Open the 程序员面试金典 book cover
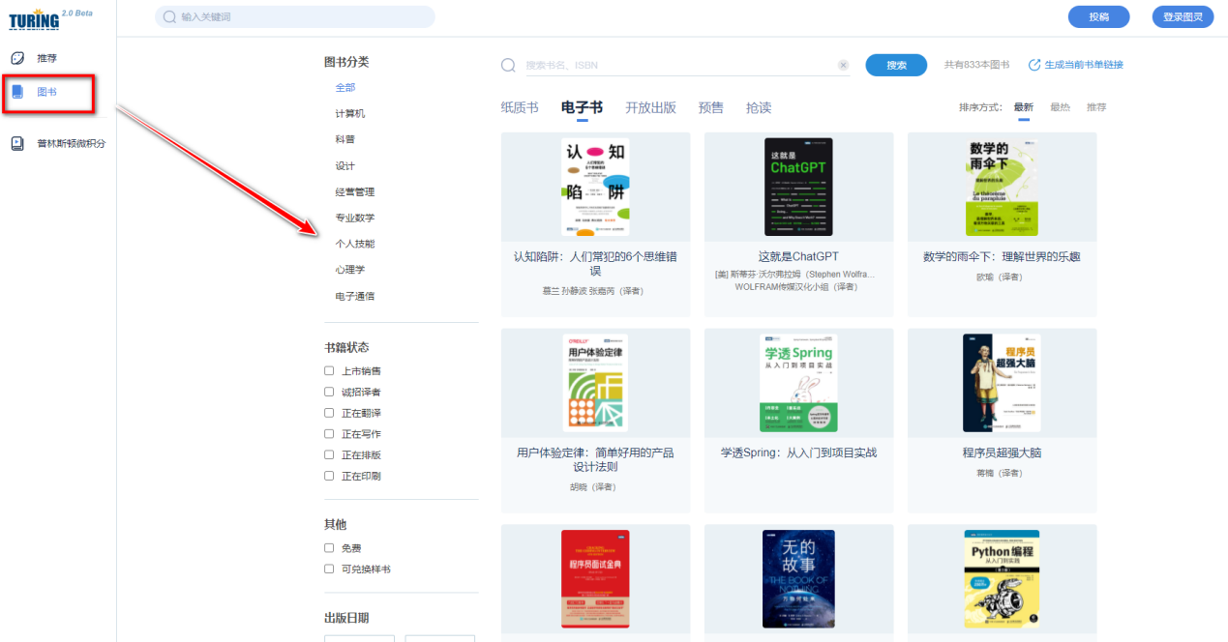 (595, 579)
